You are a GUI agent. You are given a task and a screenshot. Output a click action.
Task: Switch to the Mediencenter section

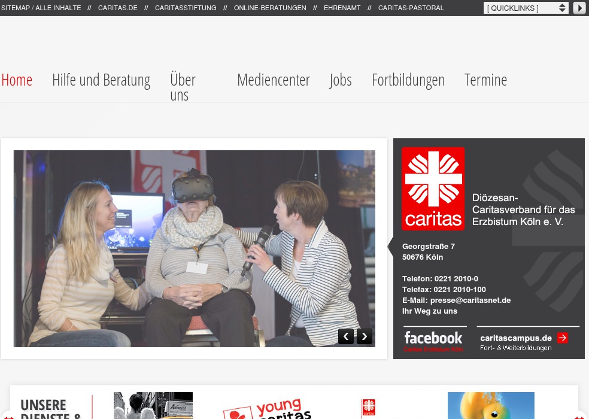point(273,80)
